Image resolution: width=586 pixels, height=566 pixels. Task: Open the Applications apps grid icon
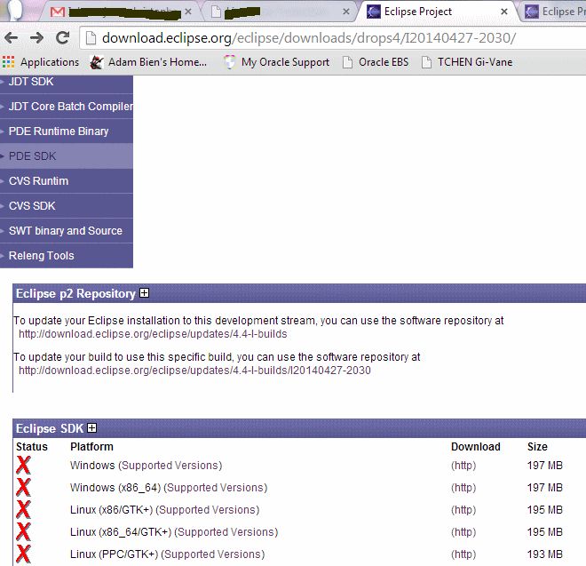9,62
